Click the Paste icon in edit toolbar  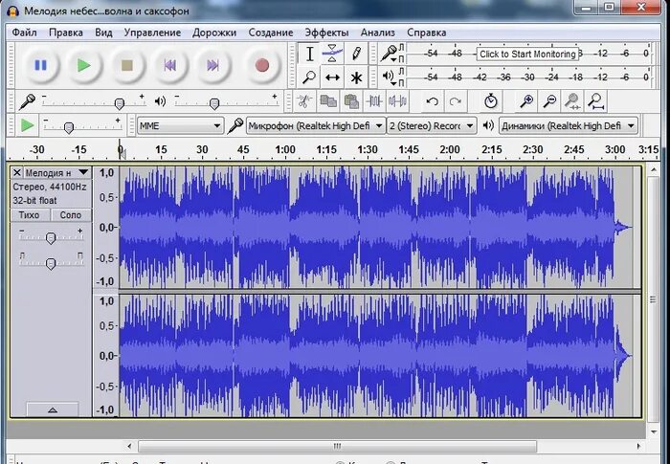tap(351, 101)
